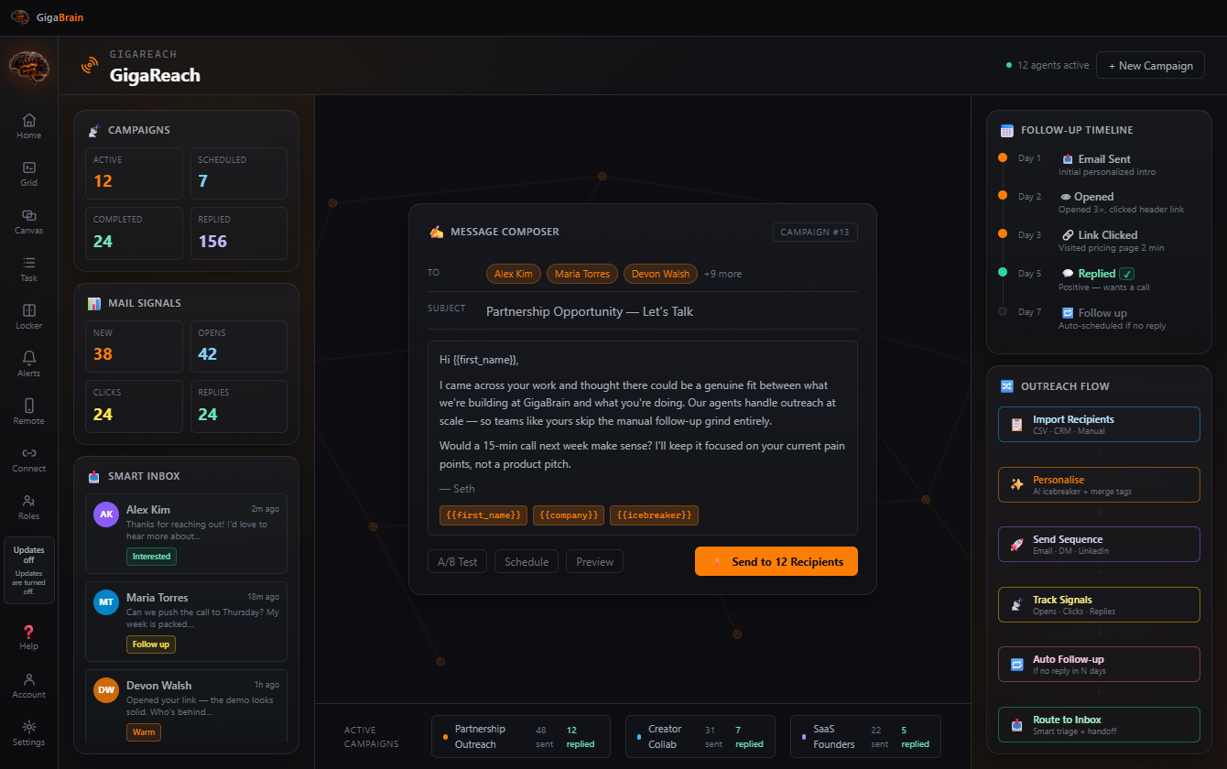1227x769 pixels.
Task: Insert the {{icebreaker}} merge tag
Action: pos(654,515)
